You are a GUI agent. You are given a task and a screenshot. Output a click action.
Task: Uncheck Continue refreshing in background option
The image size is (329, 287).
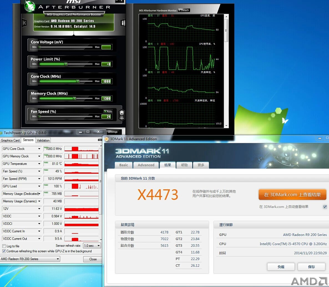(4, 251)
